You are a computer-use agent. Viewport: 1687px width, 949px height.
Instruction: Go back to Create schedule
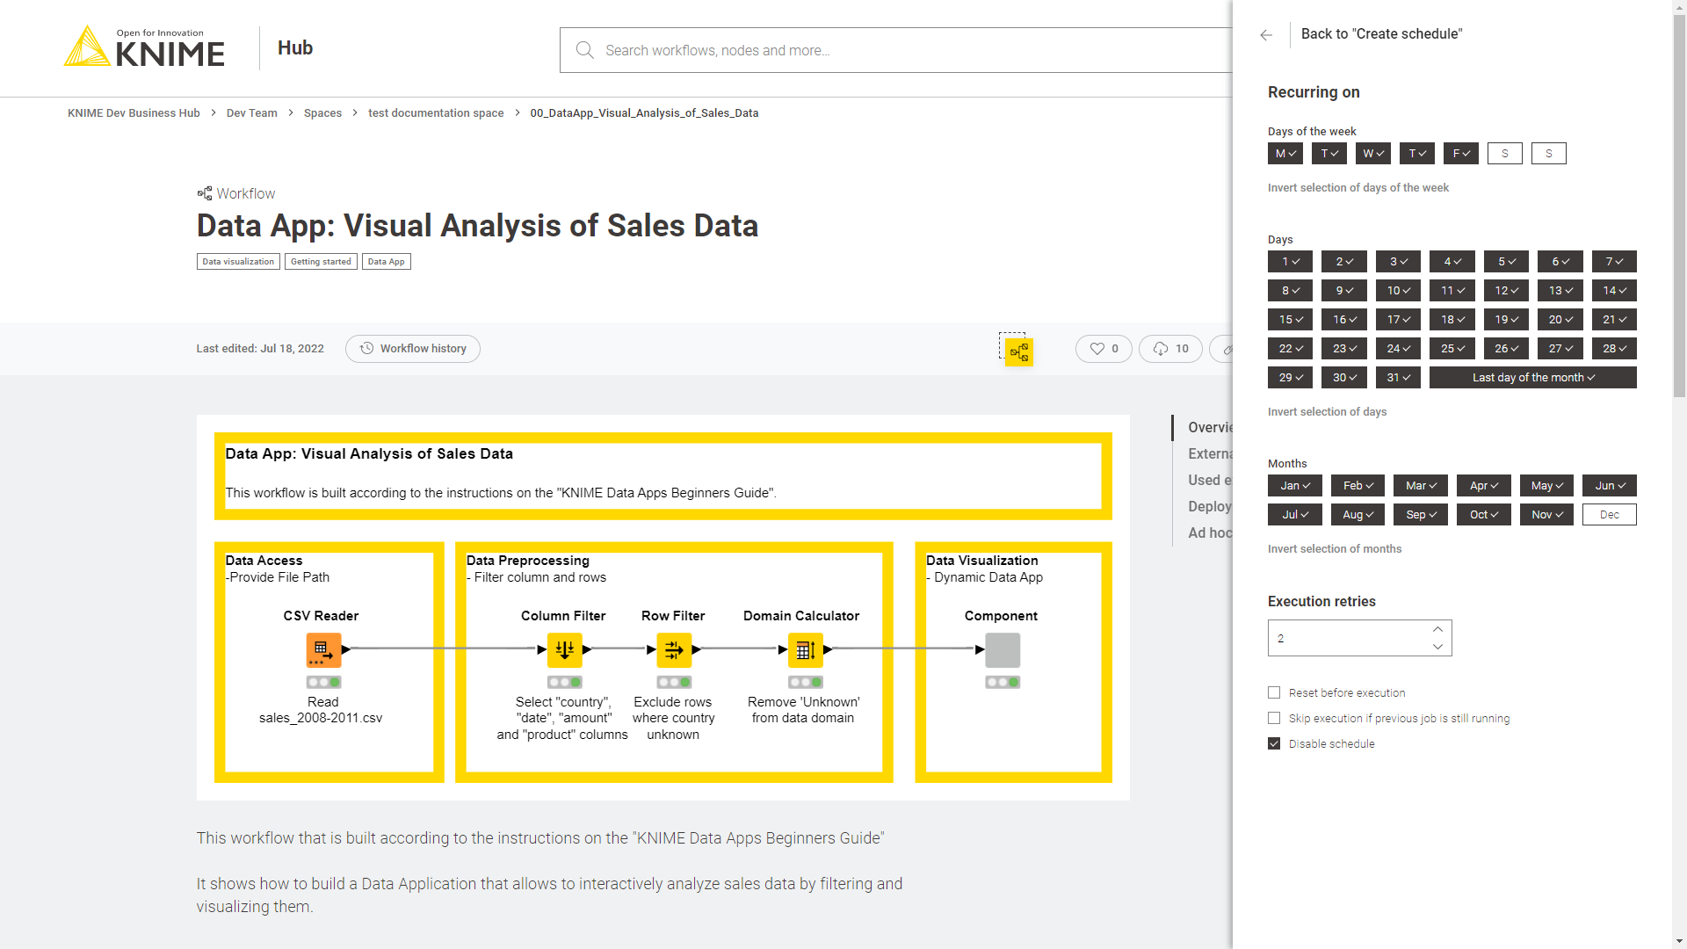[1381, 34]
